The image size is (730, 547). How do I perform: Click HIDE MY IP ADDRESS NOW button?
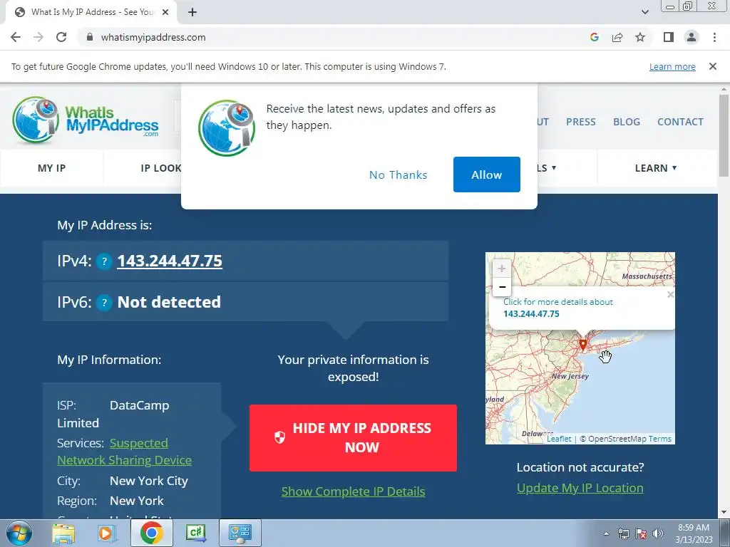click(353, 438)
